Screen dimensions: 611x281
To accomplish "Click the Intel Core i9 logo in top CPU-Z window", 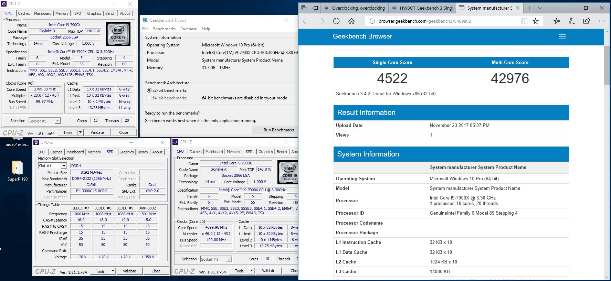I will (118, 34).
